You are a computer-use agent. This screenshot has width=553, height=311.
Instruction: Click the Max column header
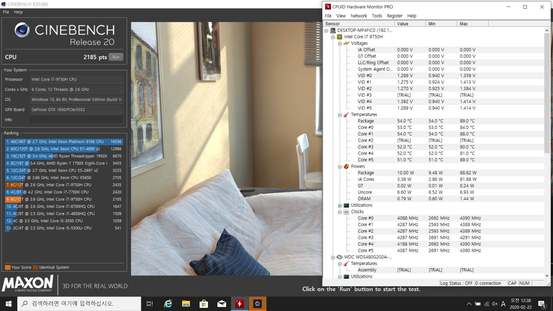tap(473, 24)
